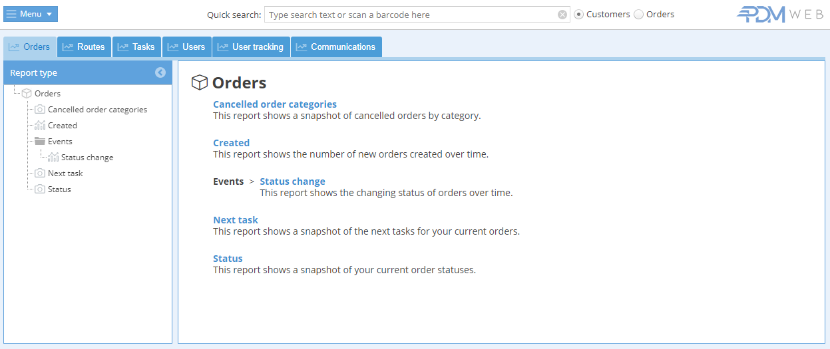Clear the quick search with the X icon
The image size is (830, 349).
[x=562, y=15]
